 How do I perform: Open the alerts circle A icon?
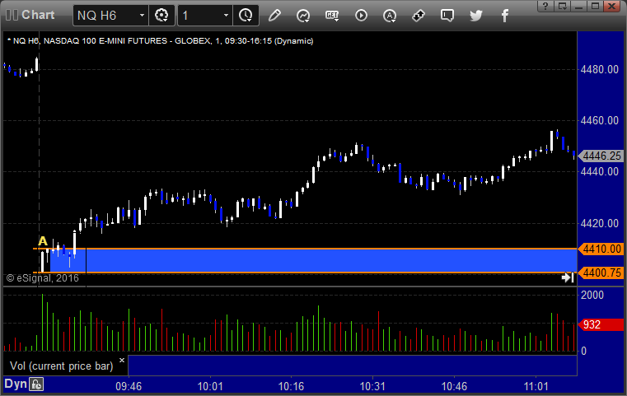[390, 16]
